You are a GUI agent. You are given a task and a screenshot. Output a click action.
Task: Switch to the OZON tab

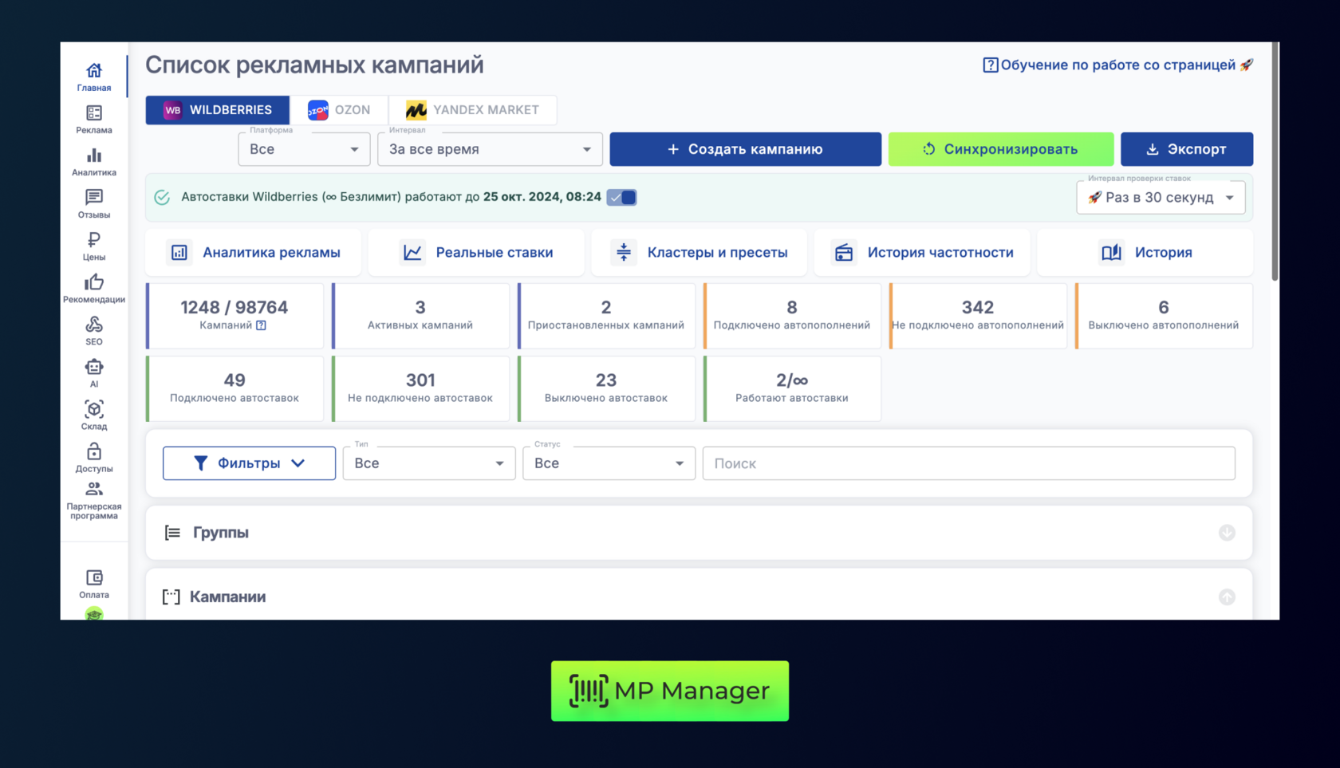[339, 110]
